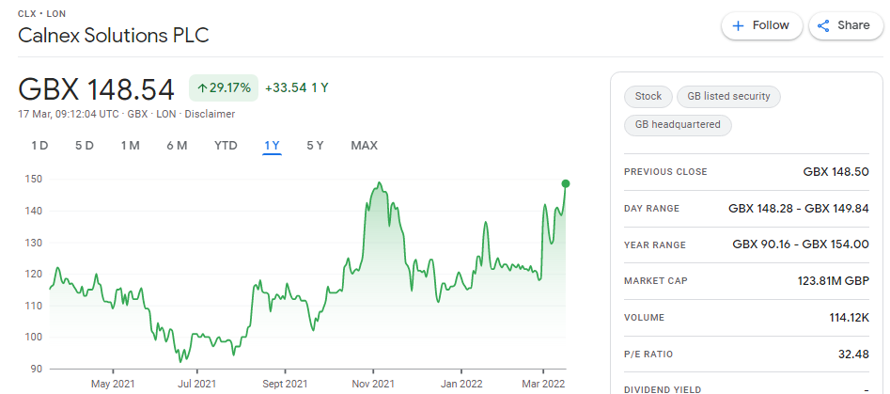Click the Follow button
The width and height of the screenshot is (890, 394).
pyautogui.click(x=762, y=25)
